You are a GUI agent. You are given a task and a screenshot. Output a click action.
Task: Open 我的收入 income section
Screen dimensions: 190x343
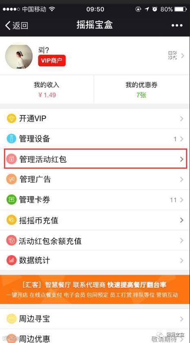click(47, 89)
